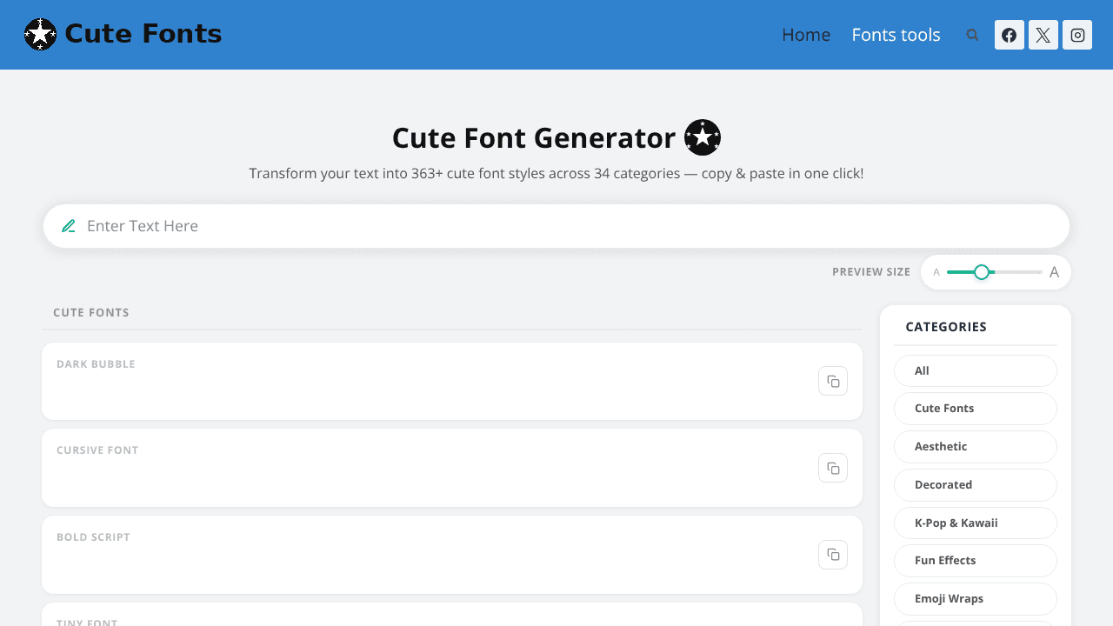1113x626 pixels.
Task: Click the CATEGORIES heading
Action: pyautogui.click(x=946, y=327)
